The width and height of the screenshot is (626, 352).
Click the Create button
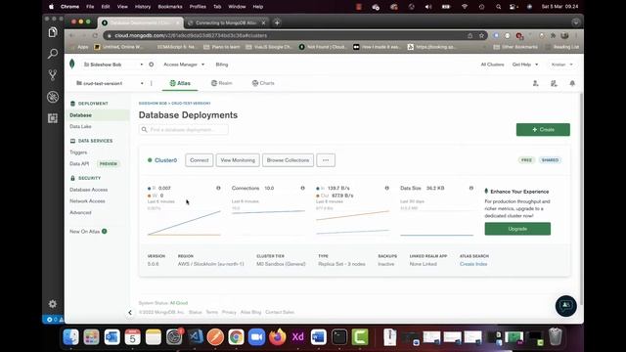click(x=543, y=130)
